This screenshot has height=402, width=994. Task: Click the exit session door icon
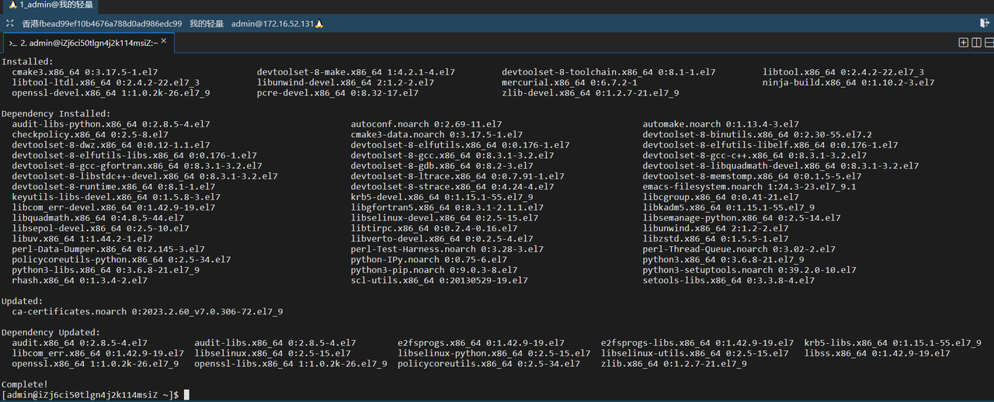984,24
